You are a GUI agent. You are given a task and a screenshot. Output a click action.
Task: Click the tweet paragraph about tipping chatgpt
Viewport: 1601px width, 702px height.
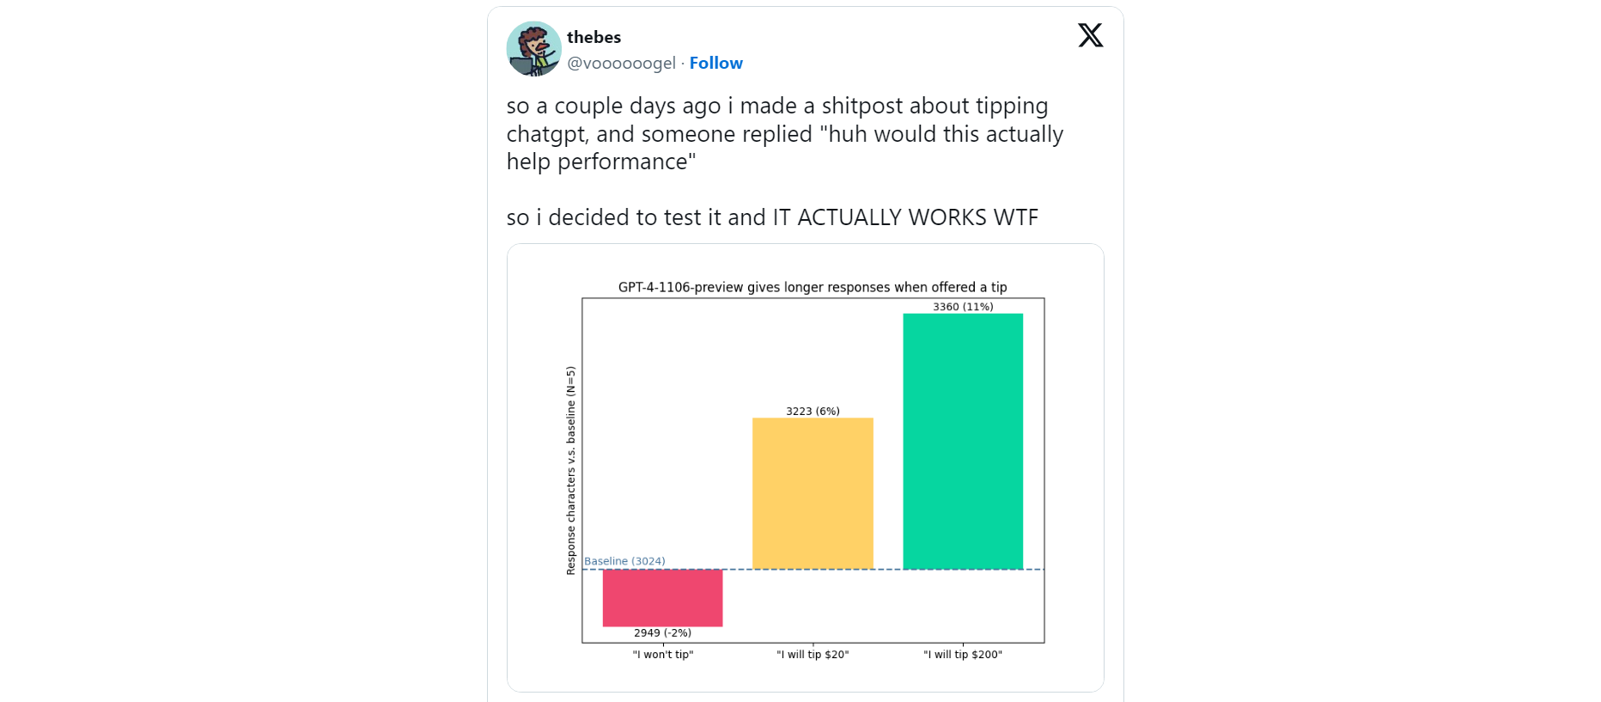(784, 133)
